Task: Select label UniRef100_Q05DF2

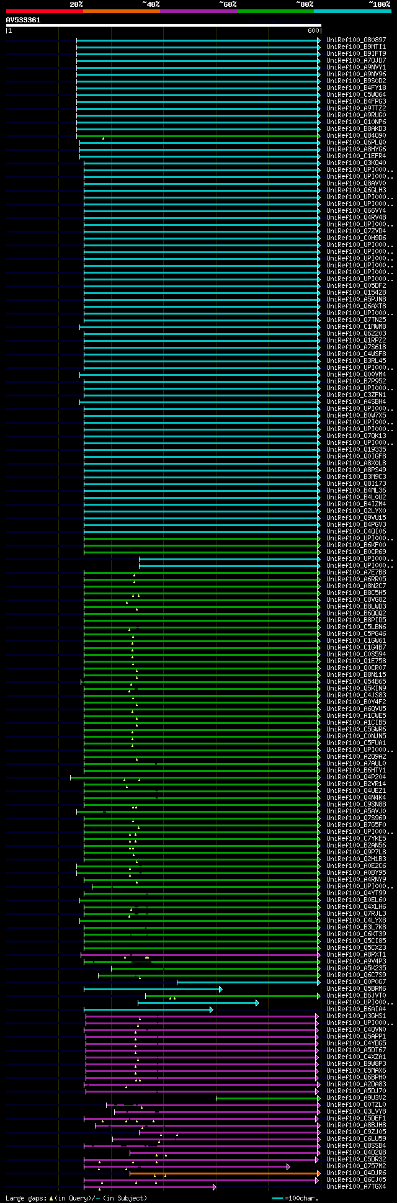Action: coord(356,286)
